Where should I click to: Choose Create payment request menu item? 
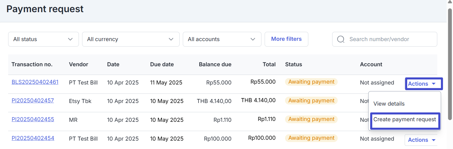(405, 119)
